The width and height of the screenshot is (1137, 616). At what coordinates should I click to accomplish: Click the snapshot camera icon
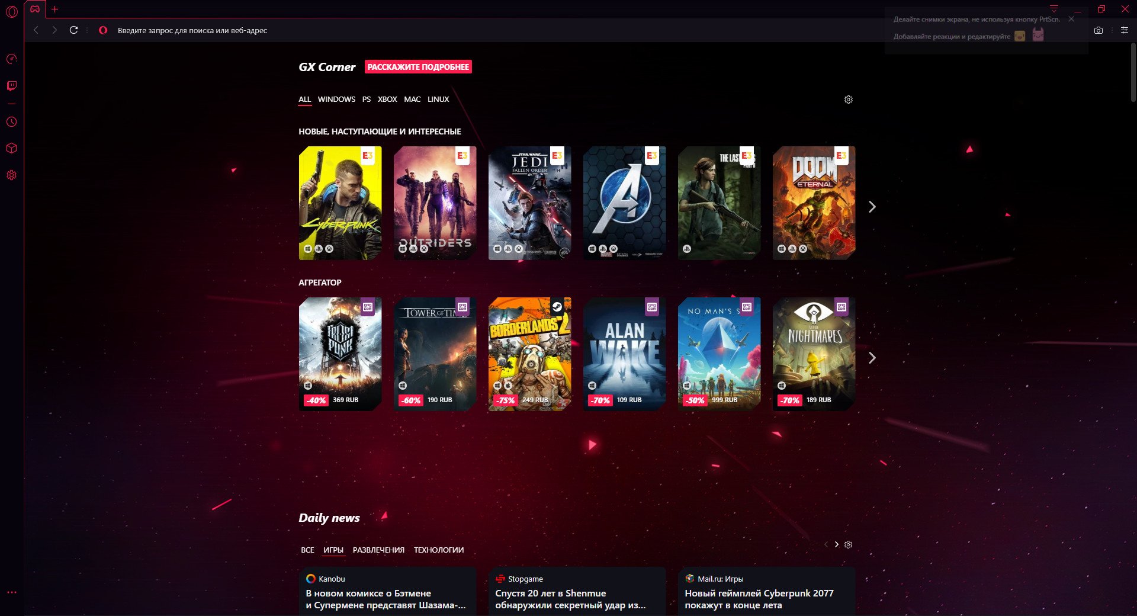[x=1099, y=30]
